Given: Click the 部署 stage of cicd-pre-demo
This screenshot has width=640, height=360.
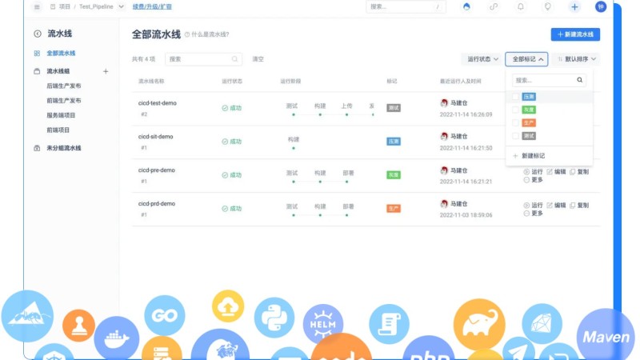Looking at the screenshot, I should pos(348,173).
